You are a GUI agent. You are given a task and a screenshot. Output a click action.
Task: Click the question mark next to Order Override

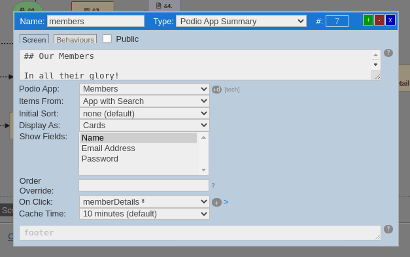coord(213,186)
